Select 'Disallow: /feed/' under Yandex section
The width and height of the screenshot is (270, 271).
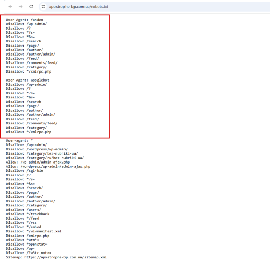[22, 59]
